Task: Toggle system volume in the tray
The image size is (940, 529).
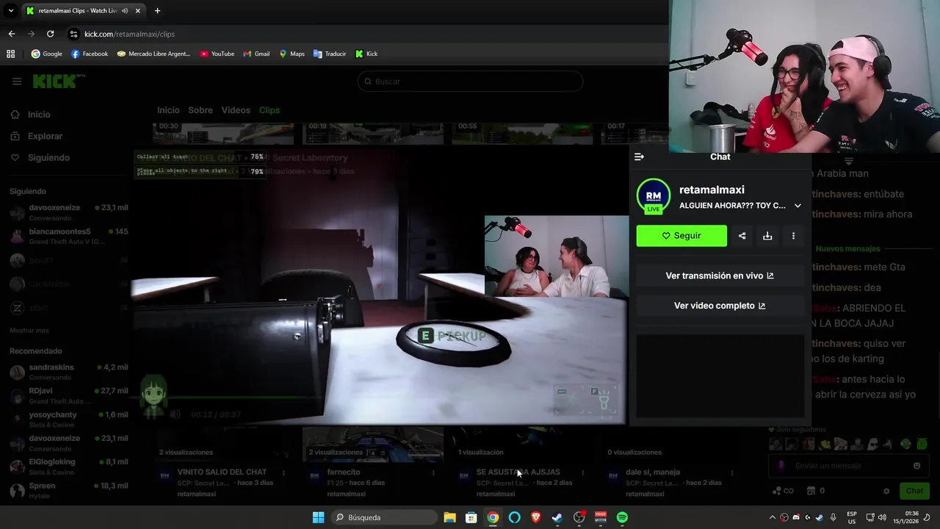Action: point(882,517)
